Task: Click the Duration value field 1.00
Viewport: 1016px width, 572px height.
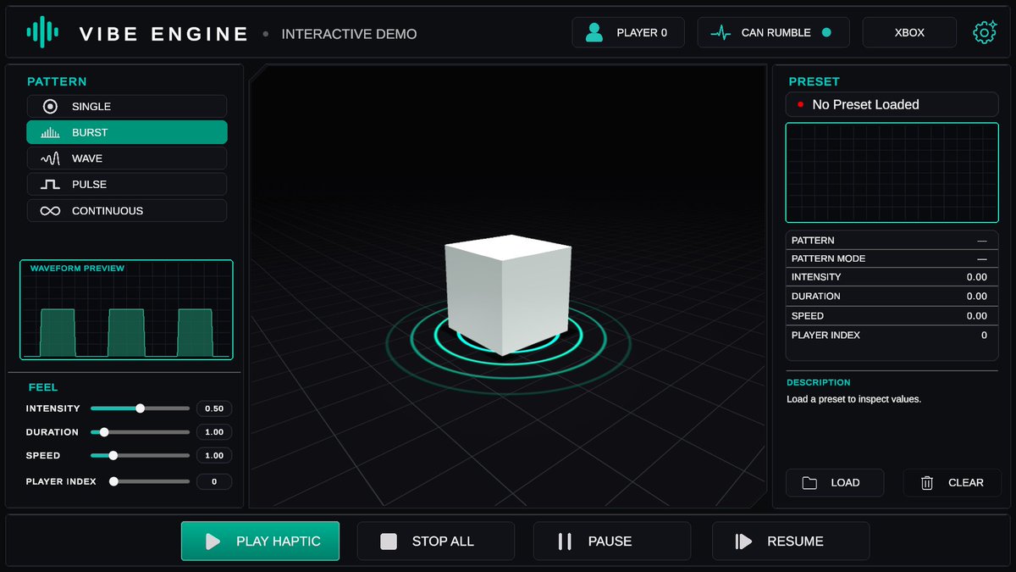Action: coord(214,432)
